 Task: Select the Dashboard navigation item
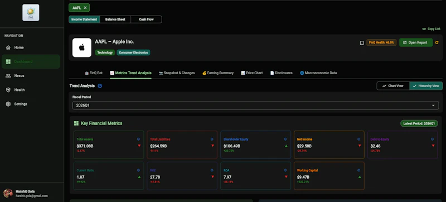[x=31, y=61]
